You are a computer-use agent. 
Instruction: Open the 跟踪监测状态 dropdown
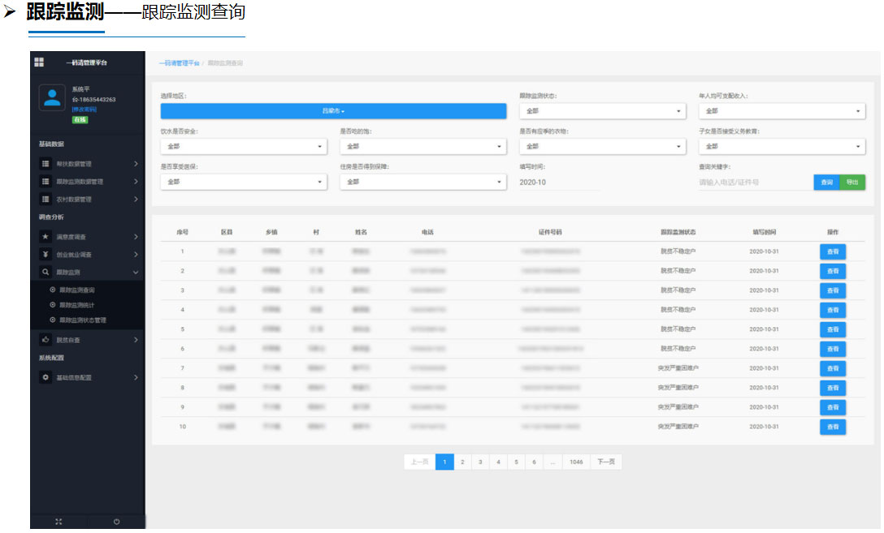[602, 111]
